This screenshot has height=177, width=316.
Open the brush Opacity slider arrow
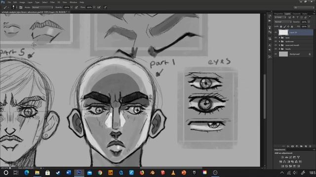(72, 7)
